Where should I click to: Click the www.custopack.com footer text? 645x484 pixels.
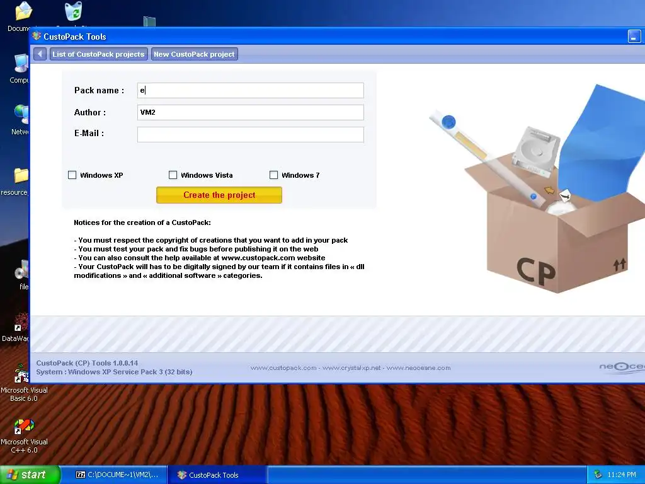[283, 368]
